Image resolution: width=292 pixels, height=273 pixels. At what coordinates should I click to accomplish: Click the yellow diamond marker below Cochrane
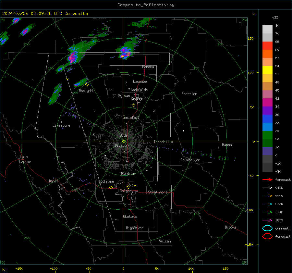[111, 187]
